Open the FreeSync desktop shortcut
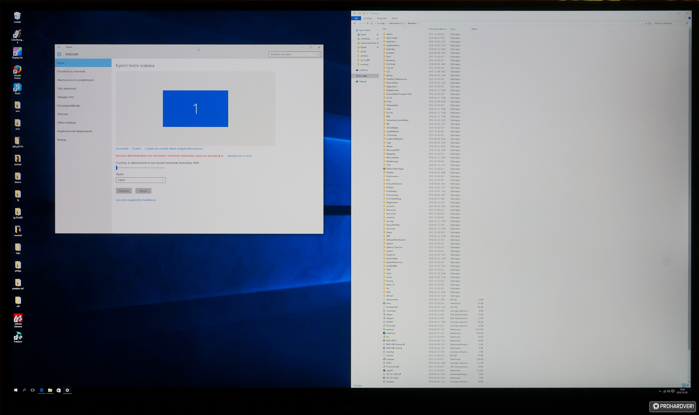 click(18, 337)
